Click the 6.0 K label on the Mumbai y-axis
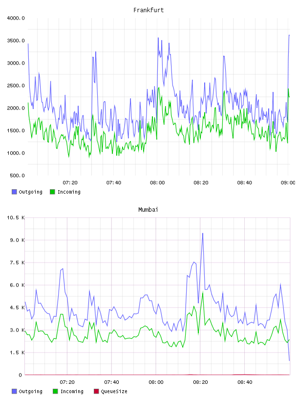 [x=17, y=285]
